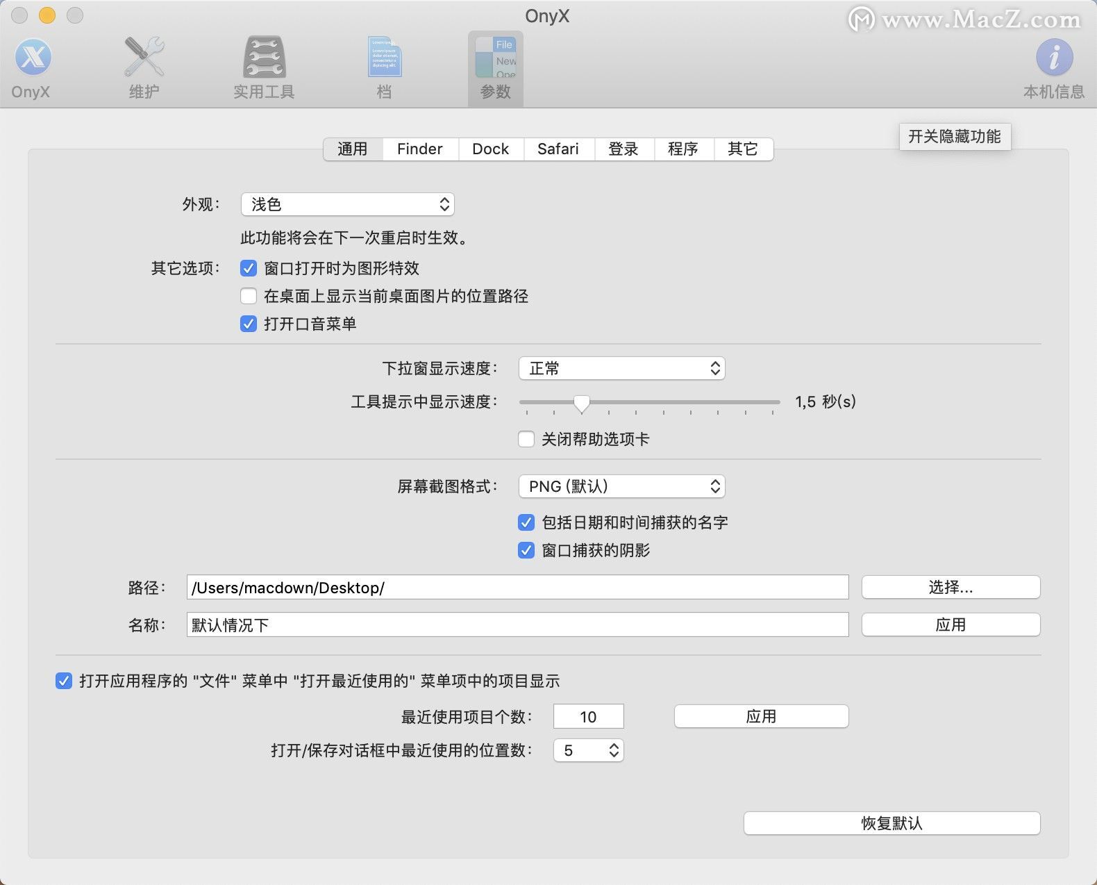Open the 维护 maintenance tools icon
The image size is (1097, 885).
tap(144, 68)
